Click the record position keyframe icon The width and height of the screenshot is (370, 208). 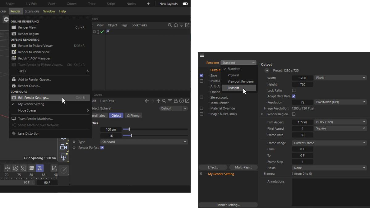(7, 168)
